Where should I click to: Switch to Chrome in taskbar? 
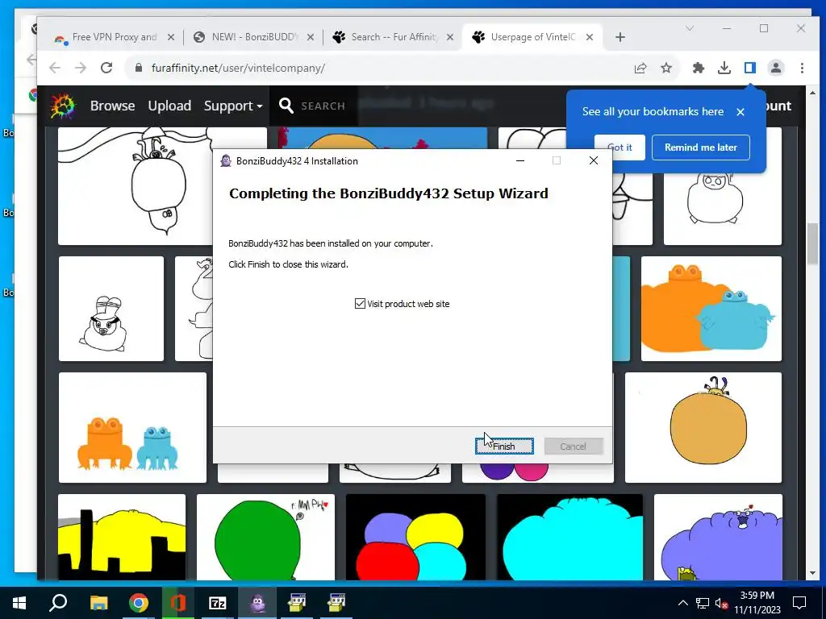click(x=139, y=603)
